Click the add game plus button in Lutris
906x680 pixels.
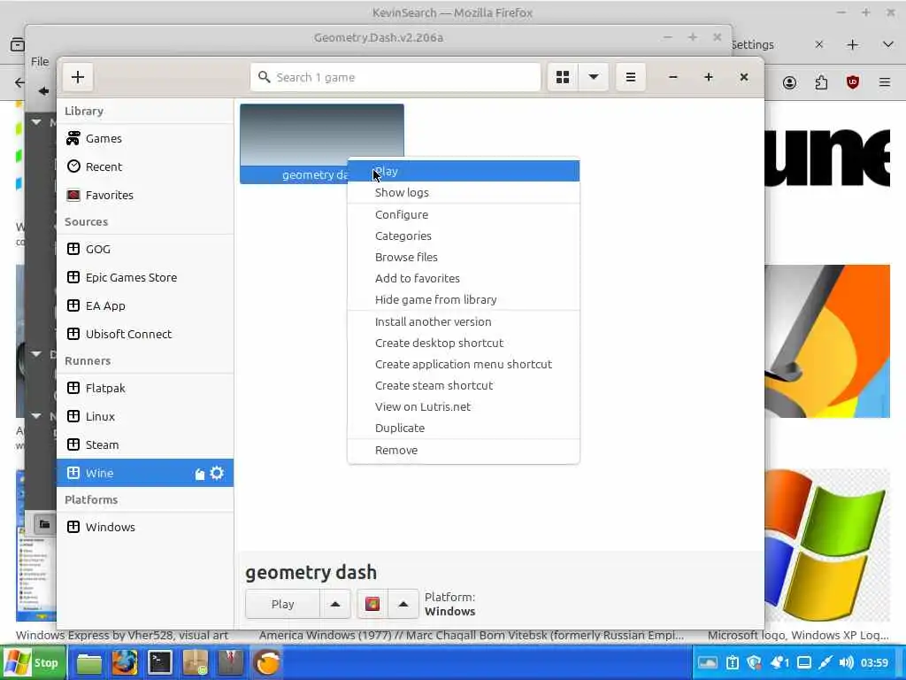(78, 77)
